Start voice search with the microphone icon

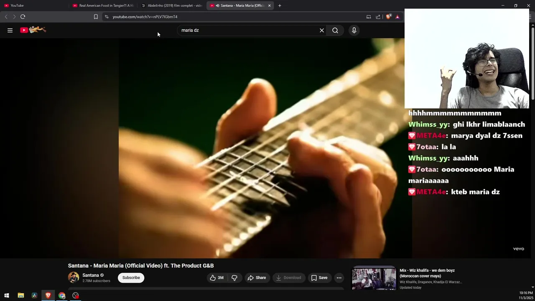354,30
